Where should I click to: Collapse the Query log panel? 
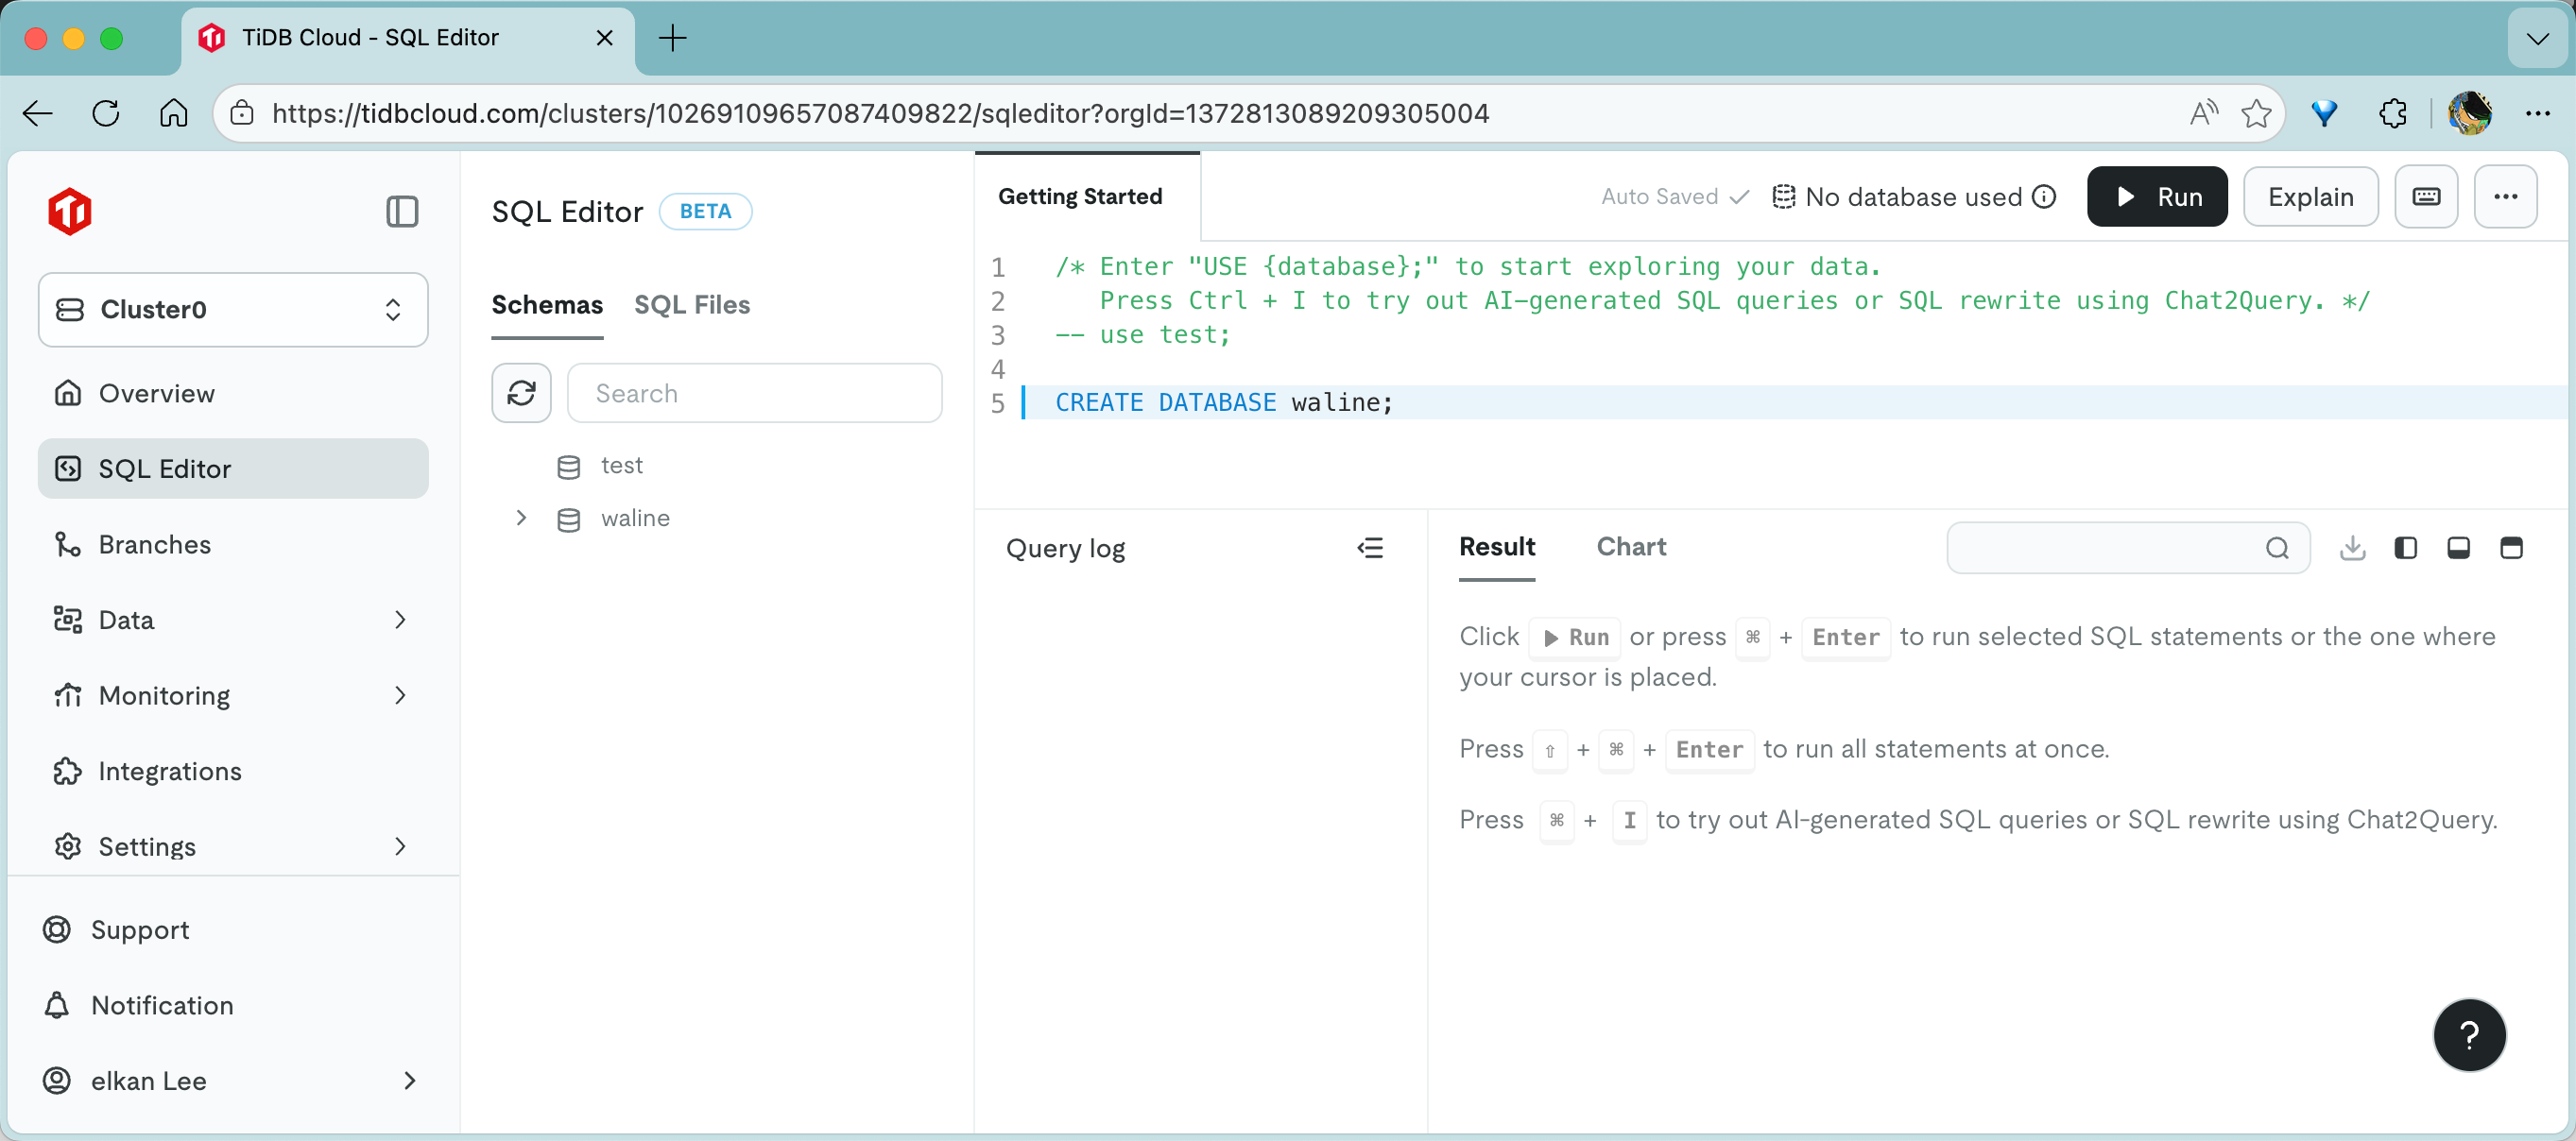[1370, 548]
